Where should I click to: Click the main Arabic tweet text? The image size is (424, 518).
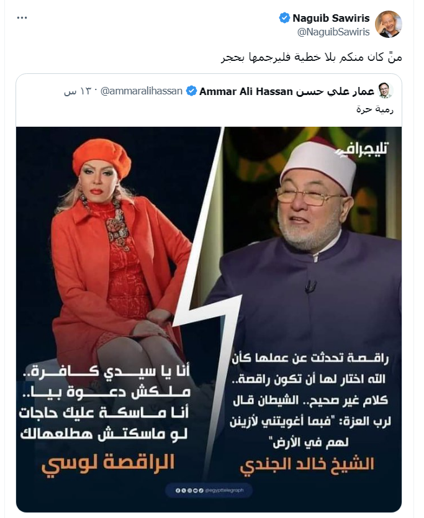click(312, 57)
